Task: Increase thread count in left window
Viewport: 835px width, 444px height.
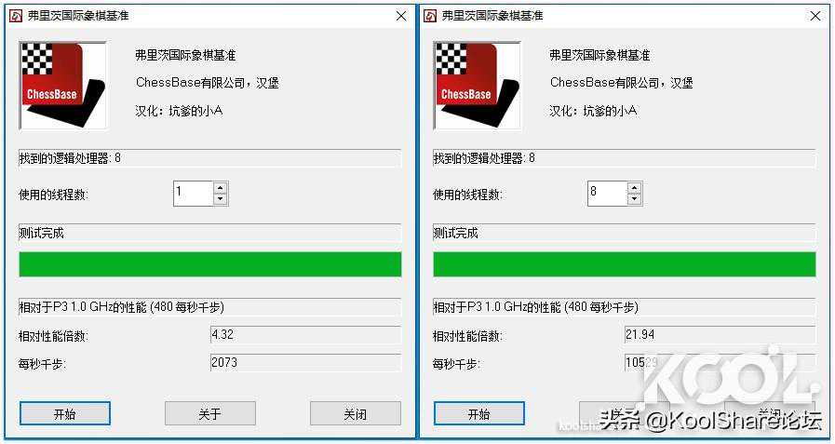Action: pyautogui.click(x=221, y=187)
